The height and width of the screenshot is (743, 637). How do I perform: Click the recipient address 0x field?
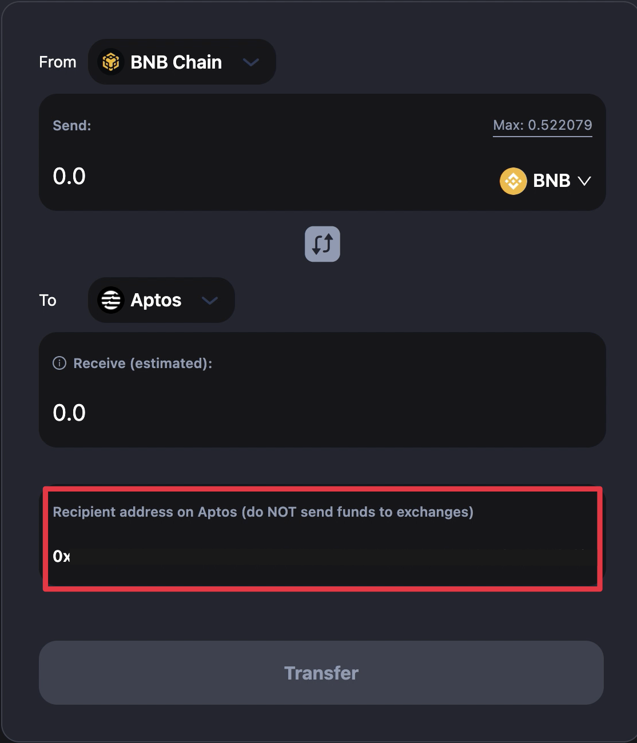point(320,557)
